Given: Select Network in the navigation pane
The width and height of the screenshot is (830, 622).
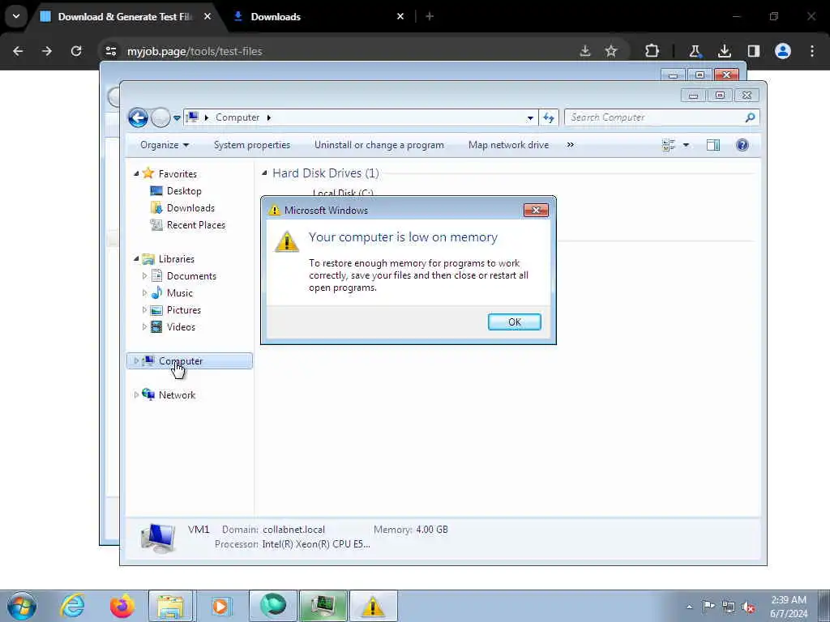Looking at the screenshot, I should [177, 395].
